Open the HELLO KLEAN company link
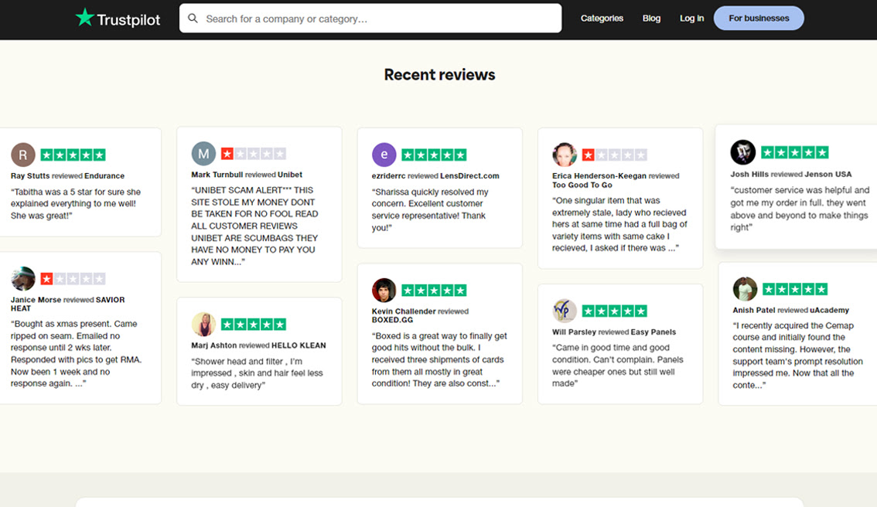This screenshot has width=877, height=507. 299,345
